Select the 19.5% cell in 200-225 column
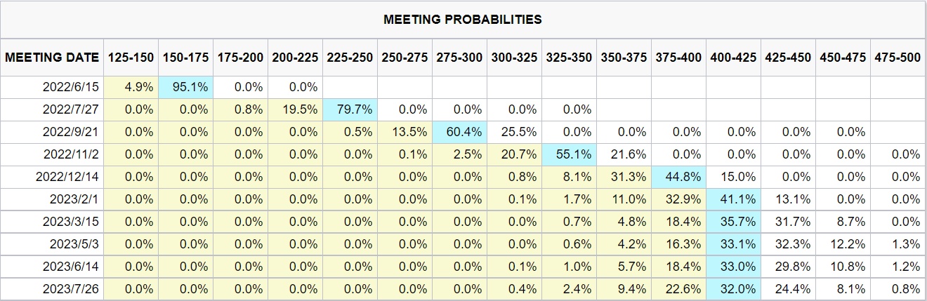Image resolution: width=927 pixels, height=301 pixels. point(296,109)
